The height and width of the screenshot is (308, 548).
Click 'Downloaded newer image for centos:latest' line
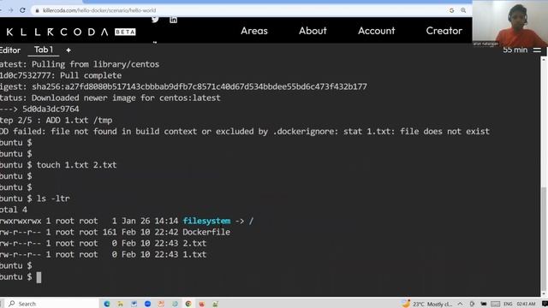[x=126, y=98]
